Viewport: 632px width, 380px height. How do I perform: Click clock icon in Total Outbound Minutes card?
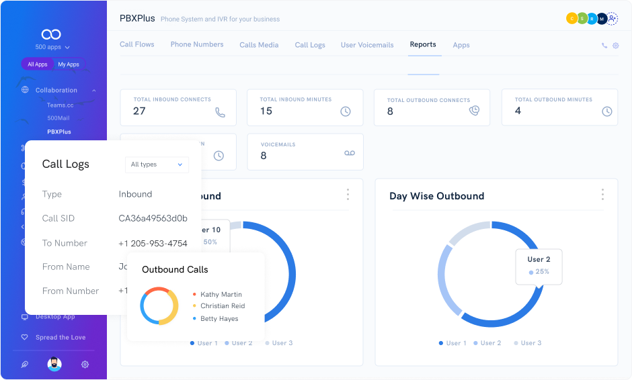(607, 111)
